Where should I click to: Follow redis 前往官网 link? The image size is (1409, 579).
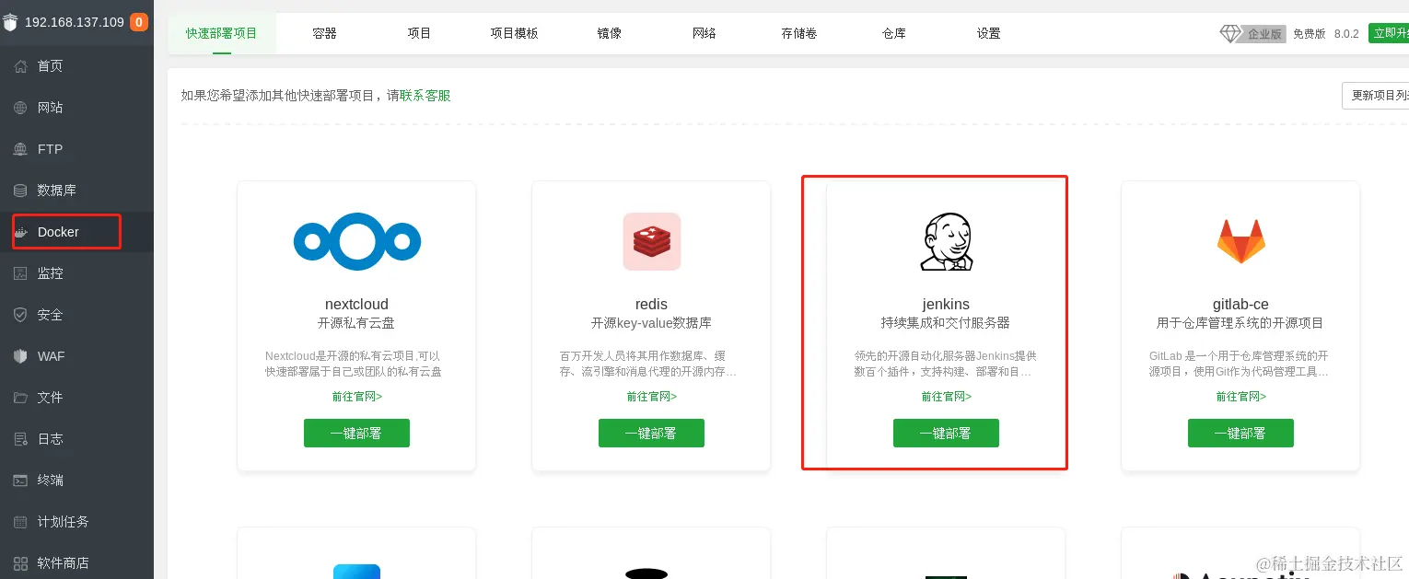point(652,397)
